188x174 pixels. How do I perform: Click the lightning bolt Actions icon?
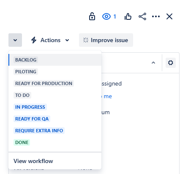34,40
